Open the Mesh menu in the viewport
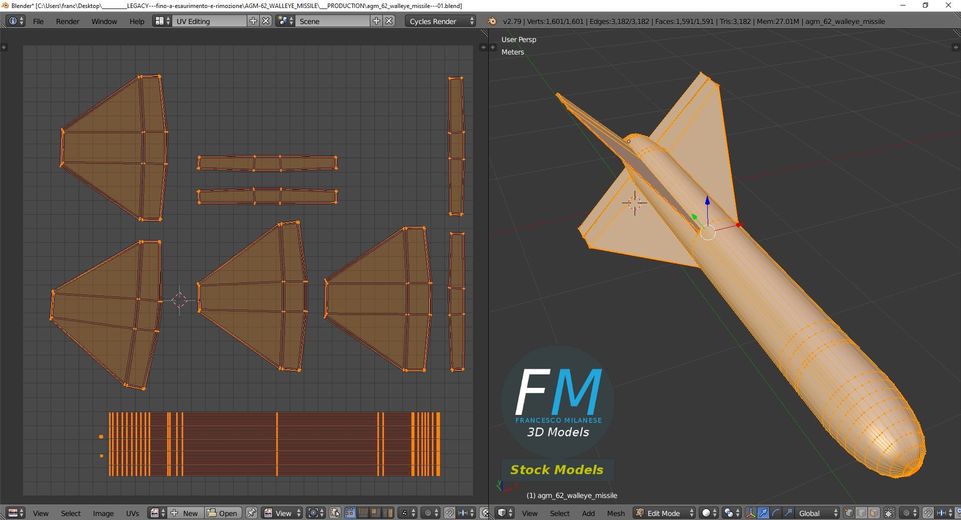Image resolution: width=961 pixels, height=520 pixels. [616, 513]
